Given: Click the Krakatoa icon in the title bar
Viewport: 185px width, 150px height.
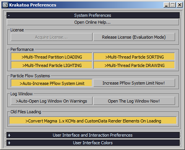Looking at the screenshot, I should click(5, 5).
